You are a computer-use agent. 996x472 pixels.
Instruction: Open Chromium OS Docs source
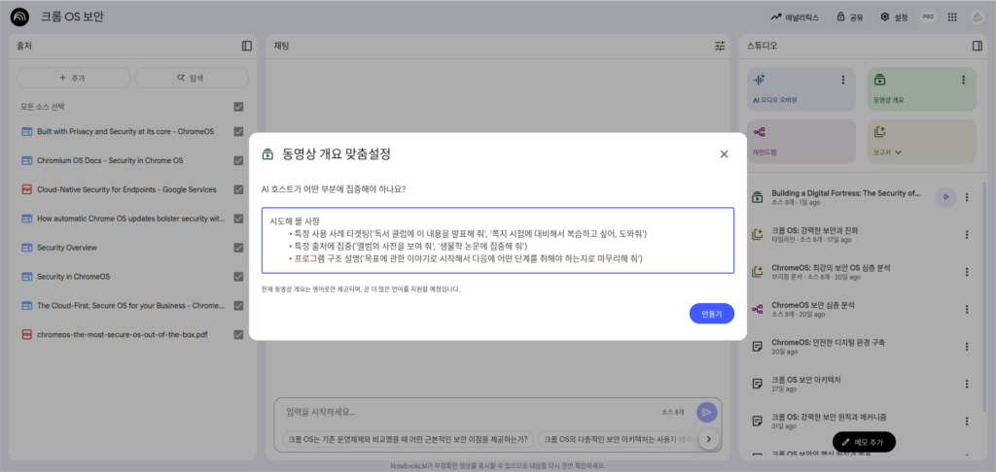tap(110, 160)
